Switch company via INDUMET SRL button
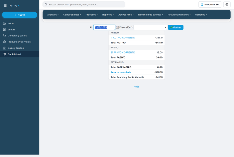Screen dimensions: 234x157 pyautogui.click(x=210, y=4)
